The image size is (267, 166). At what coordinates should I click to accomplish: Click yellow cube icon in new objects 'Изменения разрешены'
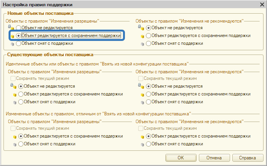[x=12, y=36]
